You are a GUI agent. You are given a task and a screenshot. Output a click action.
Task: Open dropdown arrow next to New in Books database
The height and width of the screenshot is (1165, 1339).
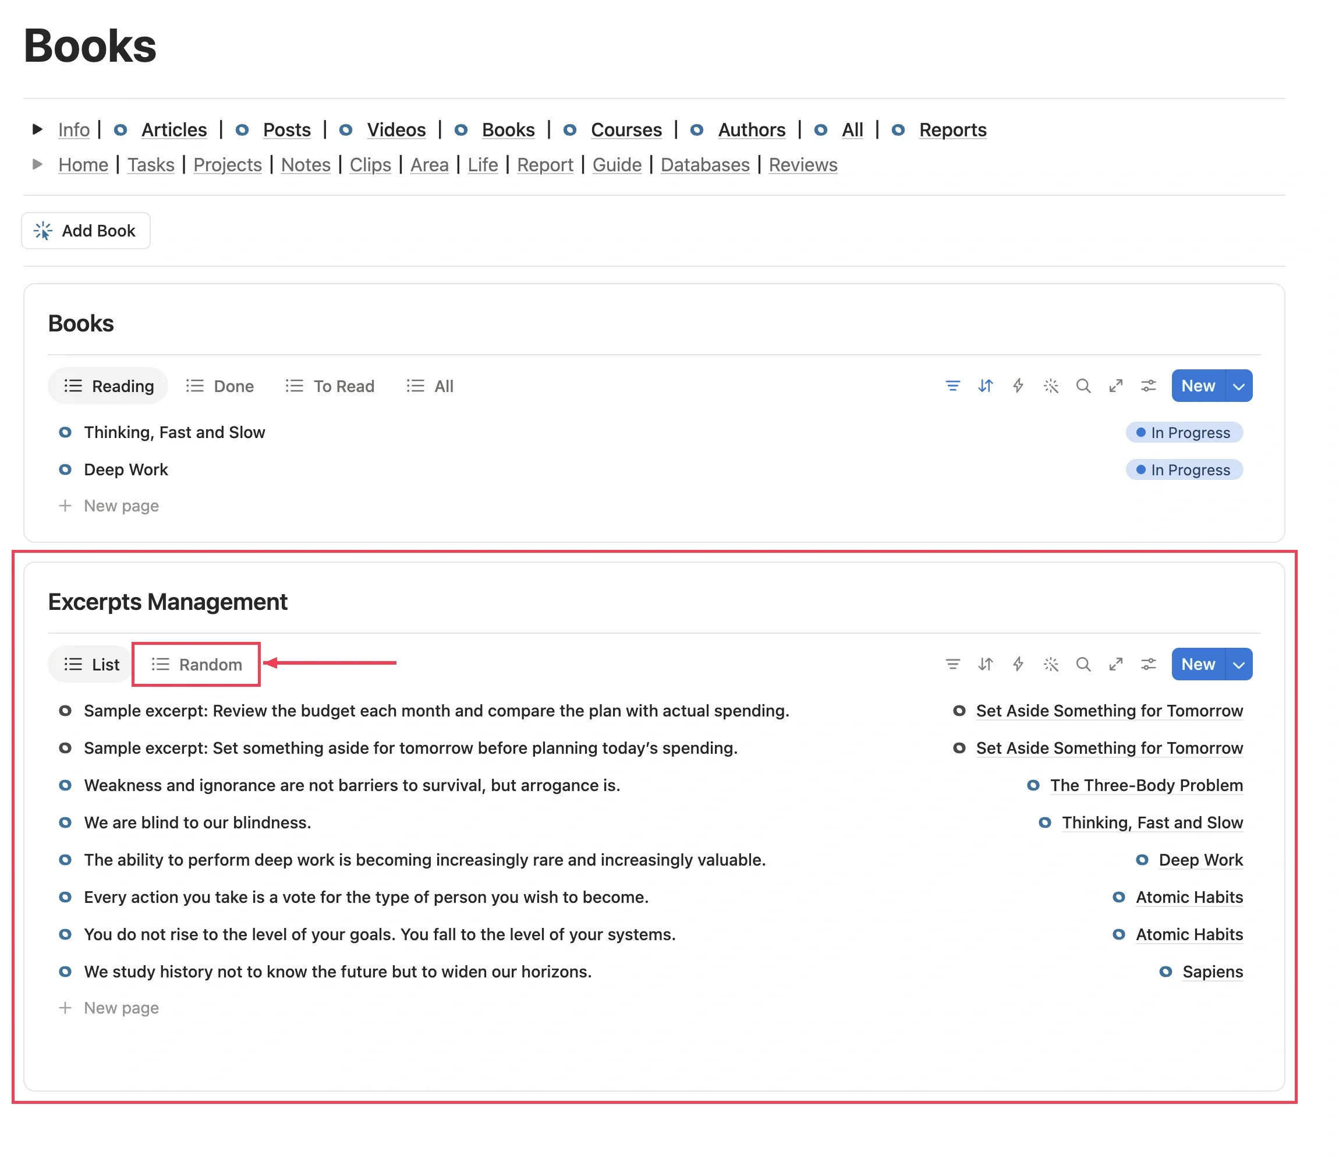pos(1238,386)
